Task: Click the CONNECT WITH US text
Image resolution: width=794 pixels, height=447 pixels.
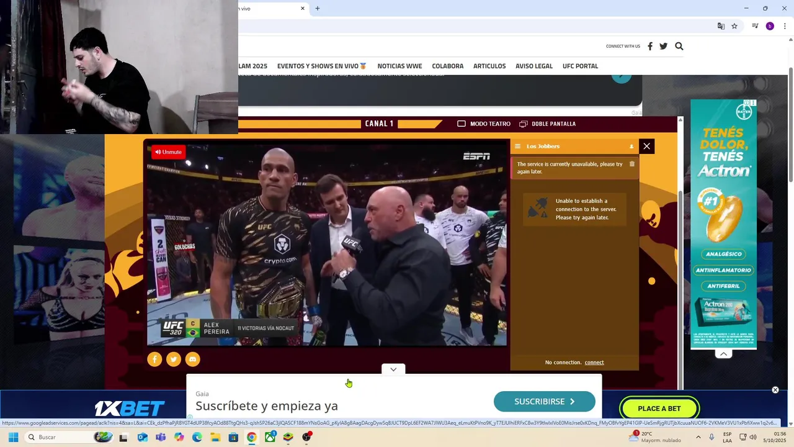Action: tap(623, 46)
